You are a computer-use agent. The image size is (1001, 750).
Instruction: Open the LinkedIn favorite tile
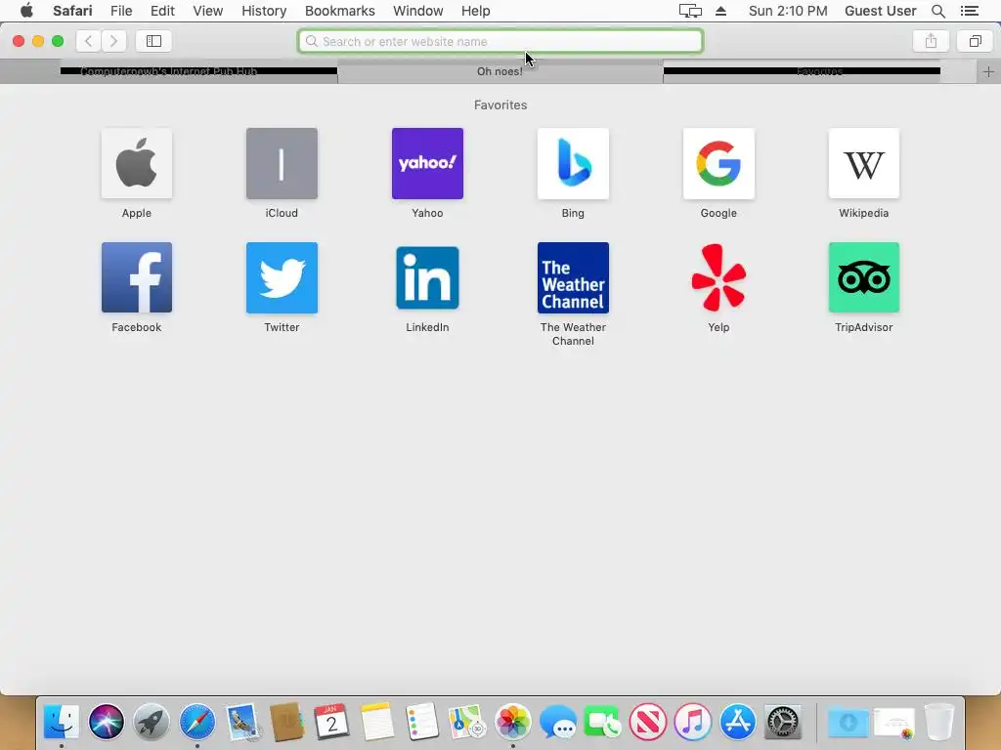[x=427, y=277]
